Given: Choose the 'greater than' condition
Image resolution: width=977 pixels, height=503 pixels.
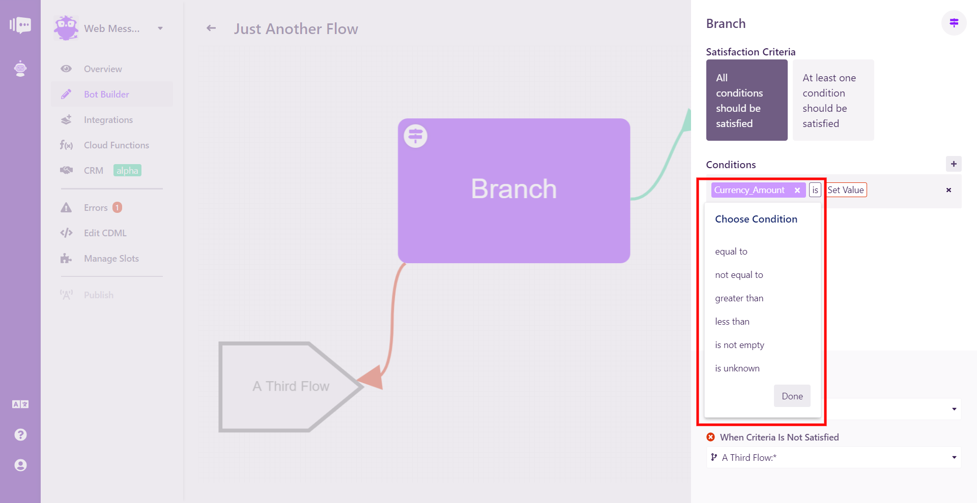Looking at the screenshot, I should pyautogui.click(x=739, y=298).
